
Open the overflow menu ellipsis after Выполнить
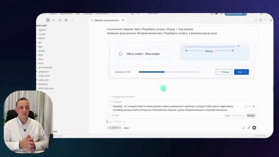pos(113,14)
